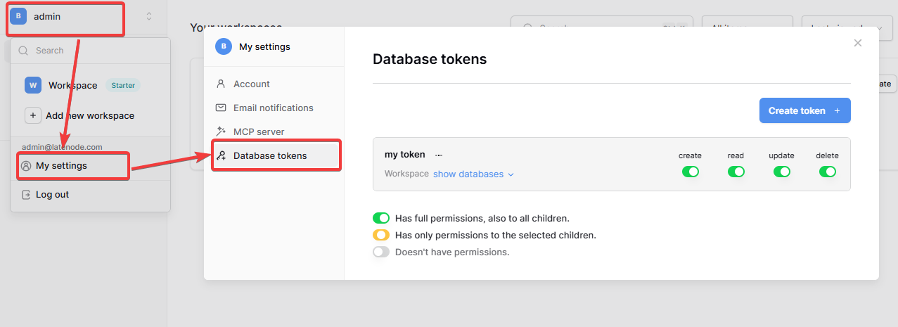
Task: Close the settings modal with X
Action: [x=858, y=43]
